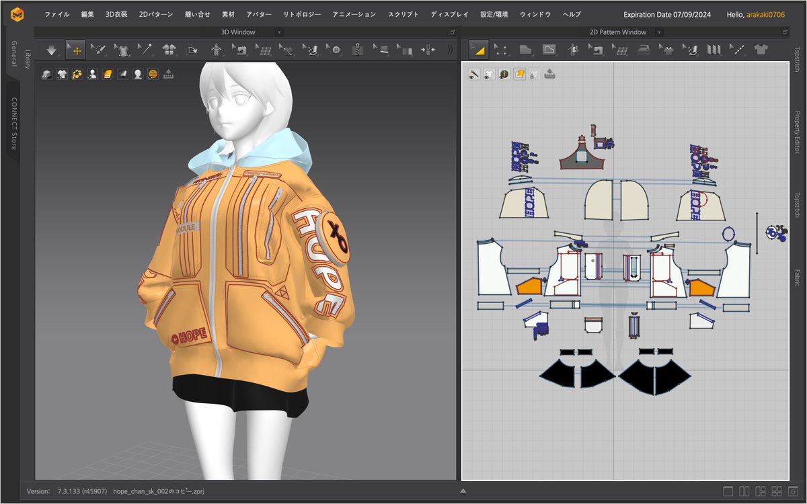The width and height of the screenshot is (807, 504).
Task: Select the Transform Pattern tool in 2D toolbar
Action: click(x=478, y=49)
